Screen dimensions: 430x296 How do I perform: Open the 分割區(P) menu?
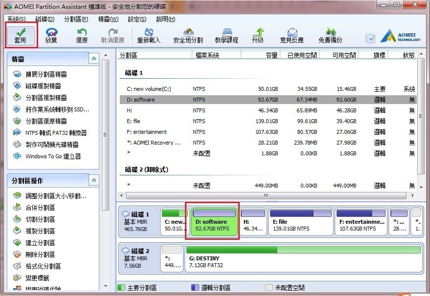tap(76, 19)
